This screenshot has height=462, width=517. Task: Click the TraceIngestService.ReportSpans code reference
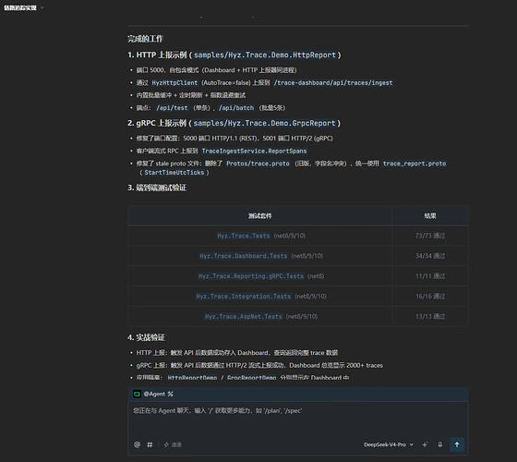point(254,151)
